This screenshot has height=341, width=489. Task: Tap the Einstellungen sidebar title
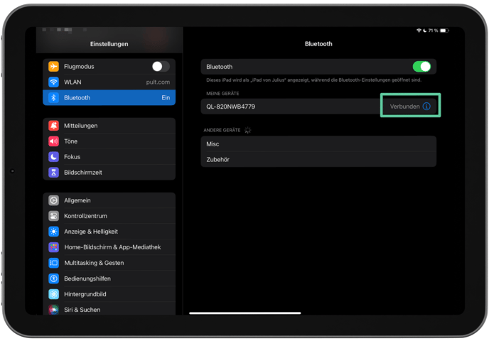109,44
